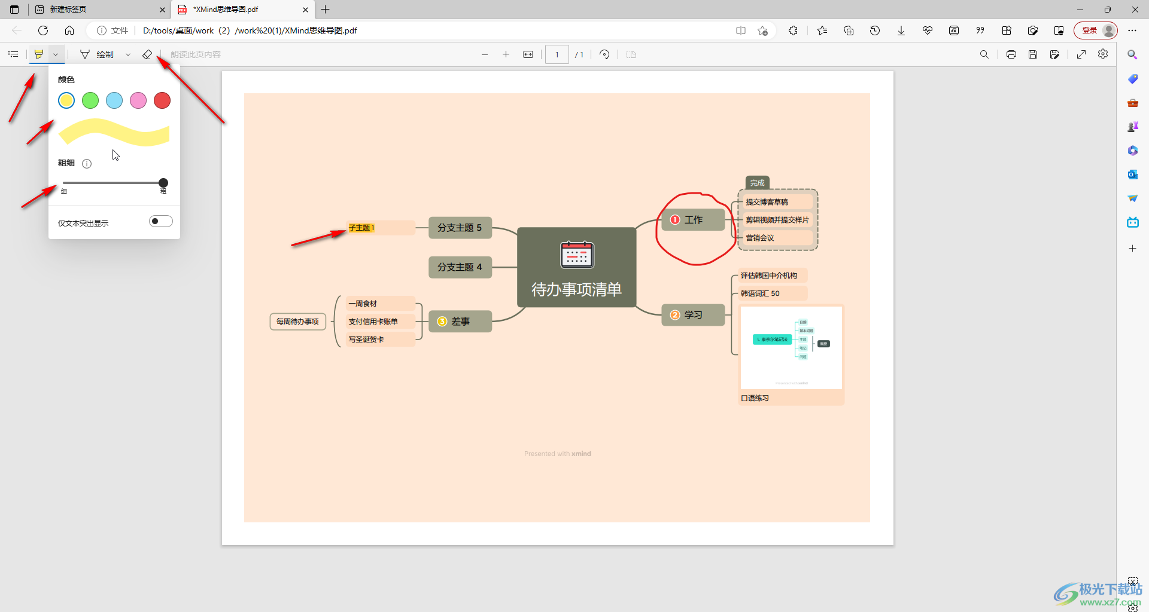This screenshot has height=612, width=1149.
Task: Open sidebar search icon
Action: (1132, 55)
